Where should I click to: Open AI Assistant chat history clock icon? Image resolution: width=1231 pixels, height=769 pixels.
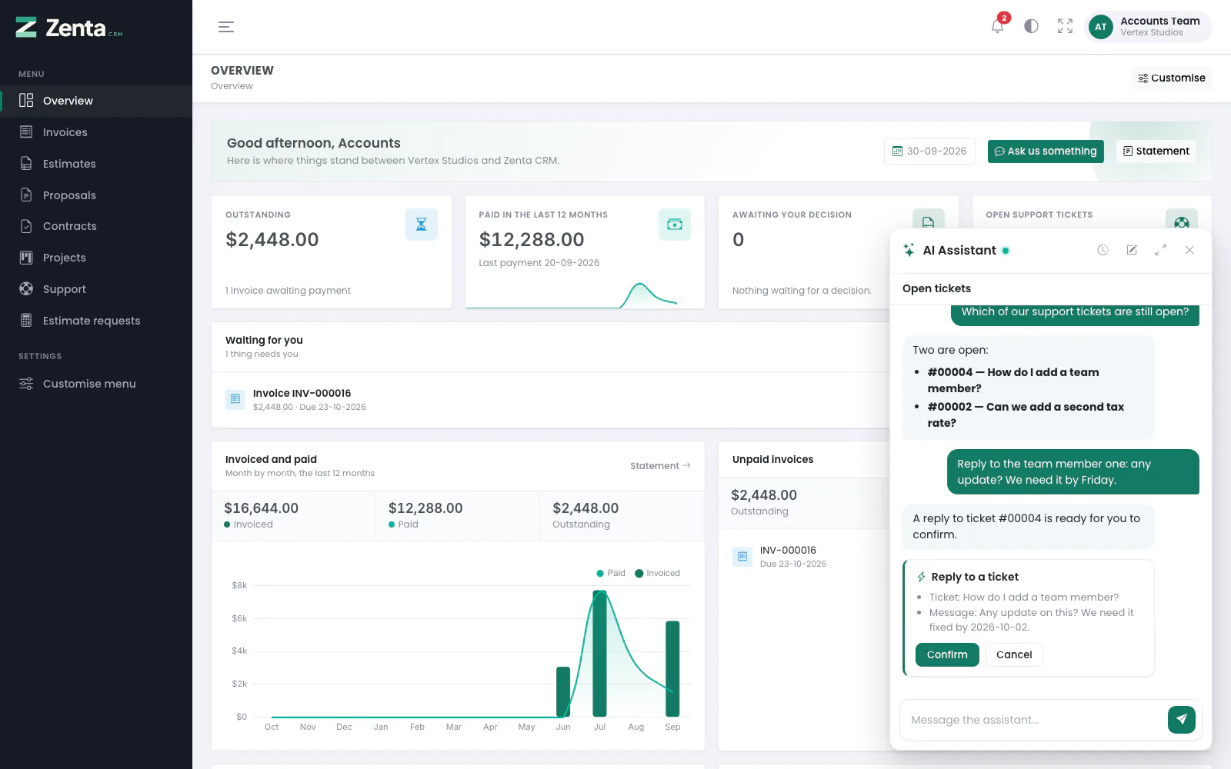(1103, 250)
